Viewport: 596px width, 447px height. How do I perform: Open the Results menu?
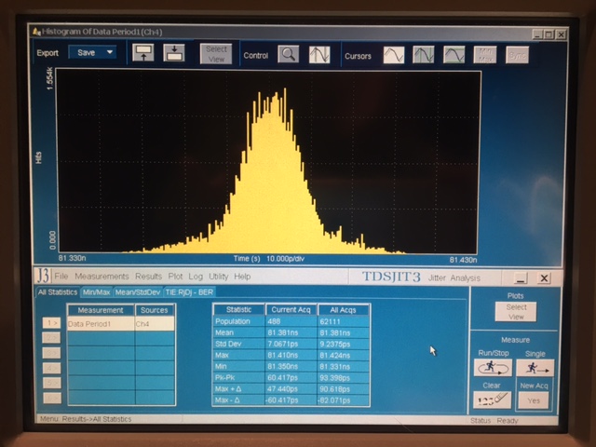click(148, 277)
